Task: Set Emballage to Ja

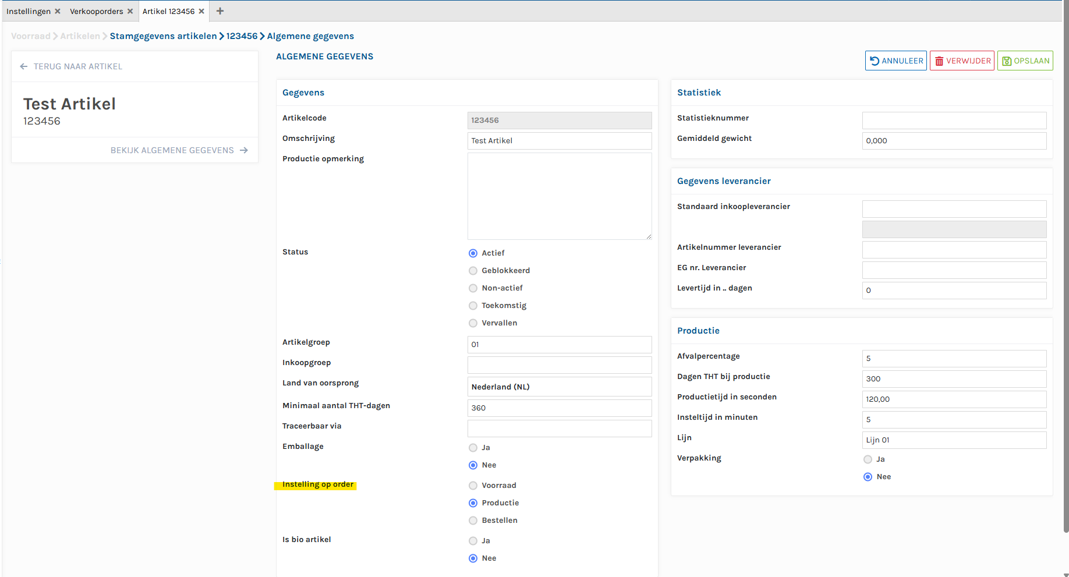Action: coord(473,448)
